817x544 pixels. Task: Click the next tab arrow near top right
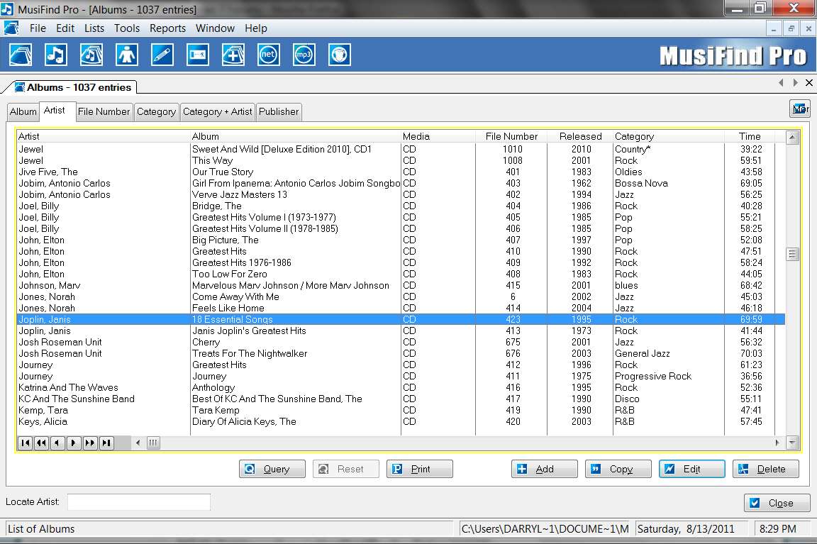coord(795,82)
